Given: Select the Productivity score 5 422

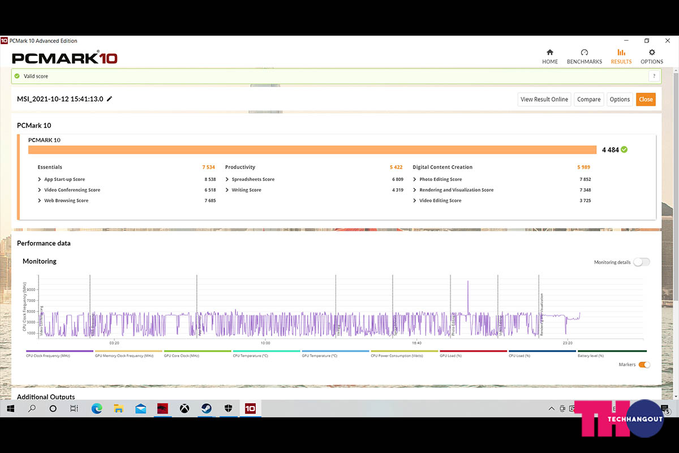Looking at the screenshot, I should click(396, 167).
